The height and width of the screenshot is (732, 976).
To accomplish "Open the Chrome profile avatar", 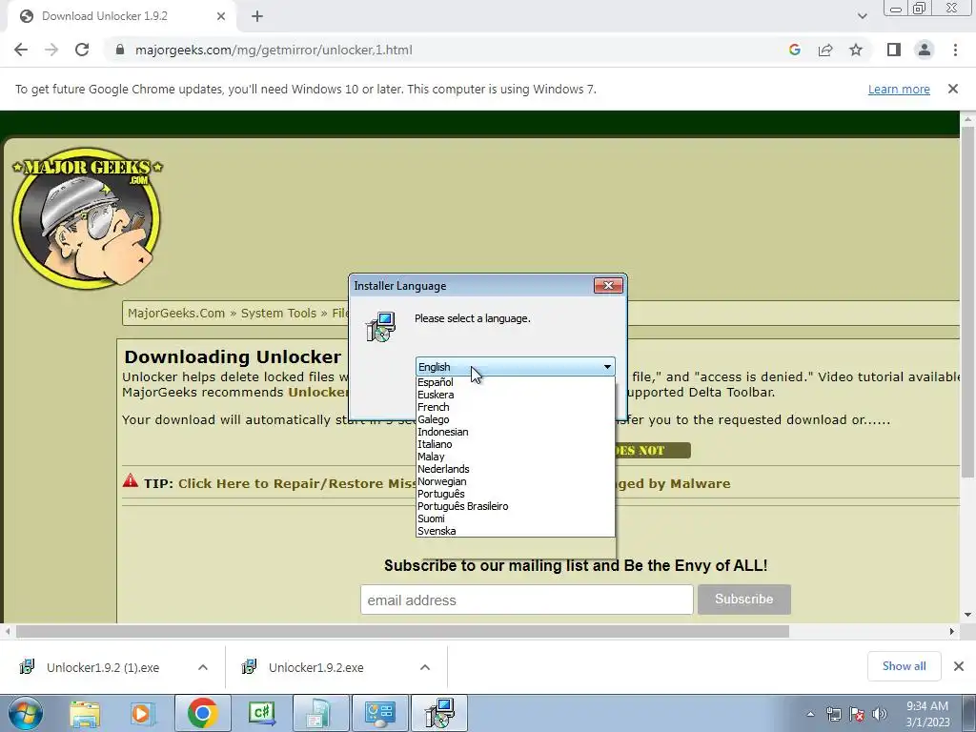I will coord(925,50).
